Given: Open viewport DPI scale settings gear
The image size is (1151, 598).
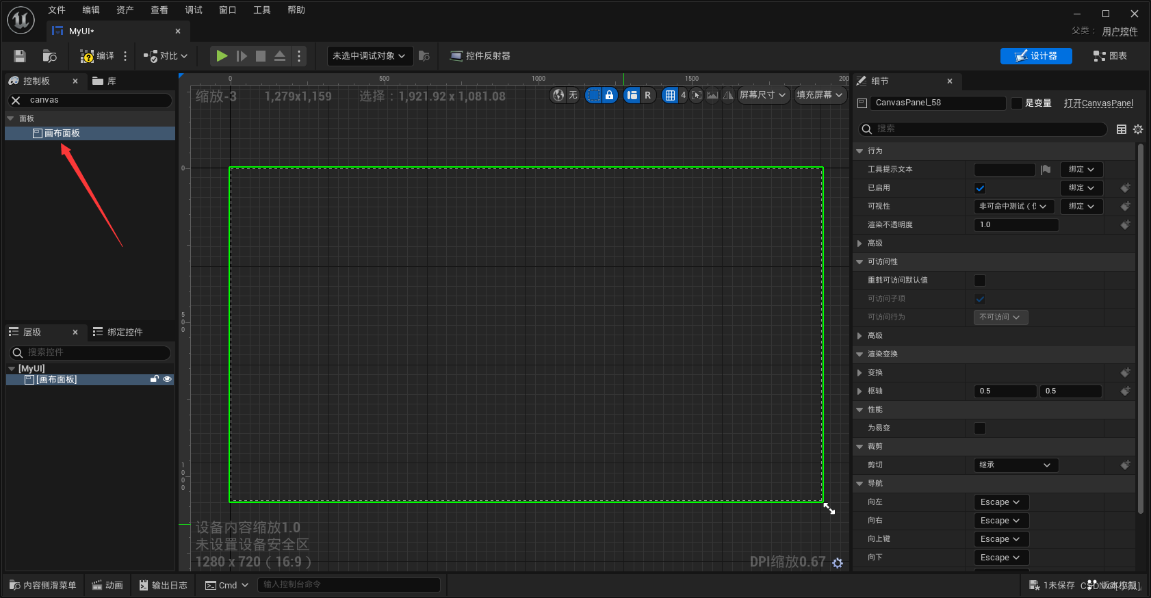Looking at the screenshot, I should click(838, 563).
